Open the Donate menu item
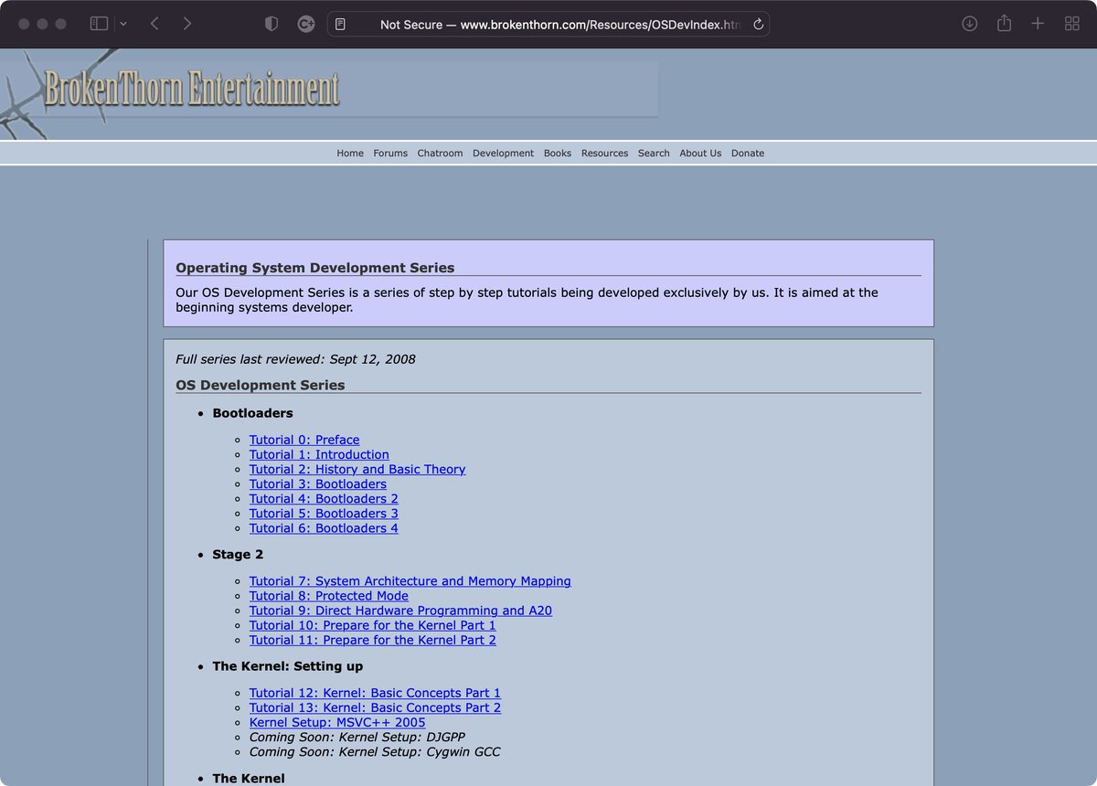Image resolution: width=1097 pixels, height=786 pixels. point(748,154)
